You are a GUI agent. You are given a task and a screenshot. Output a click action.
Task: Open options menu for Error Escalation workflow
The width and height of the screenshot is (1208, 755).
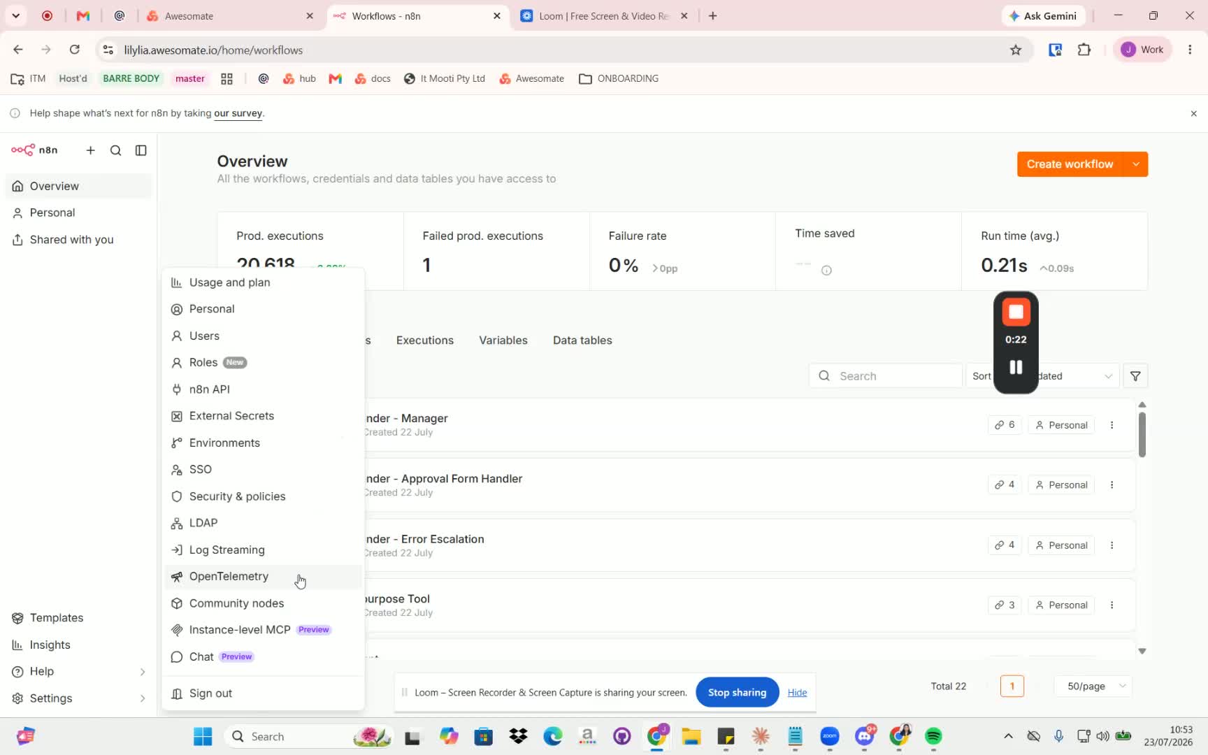(1112, 545)
